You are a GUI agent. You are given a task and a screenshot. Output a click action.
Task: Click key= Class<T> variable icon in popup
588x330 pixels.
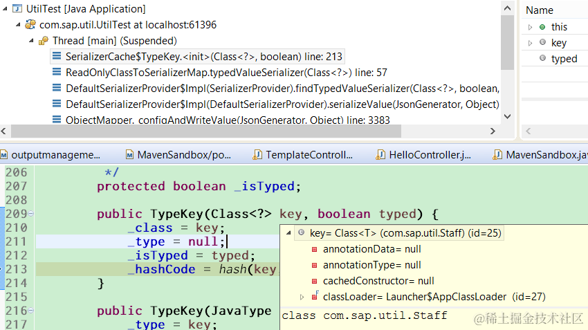click(301, 232)
